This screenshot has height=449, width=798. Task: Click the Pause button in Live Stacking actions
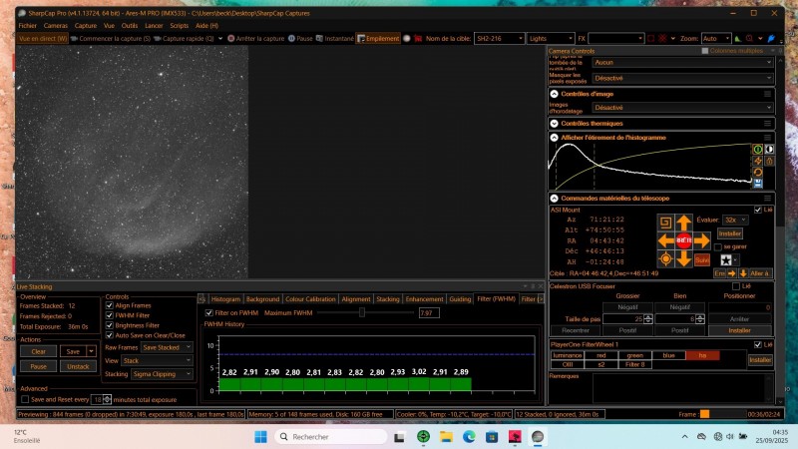coord(38,366)
